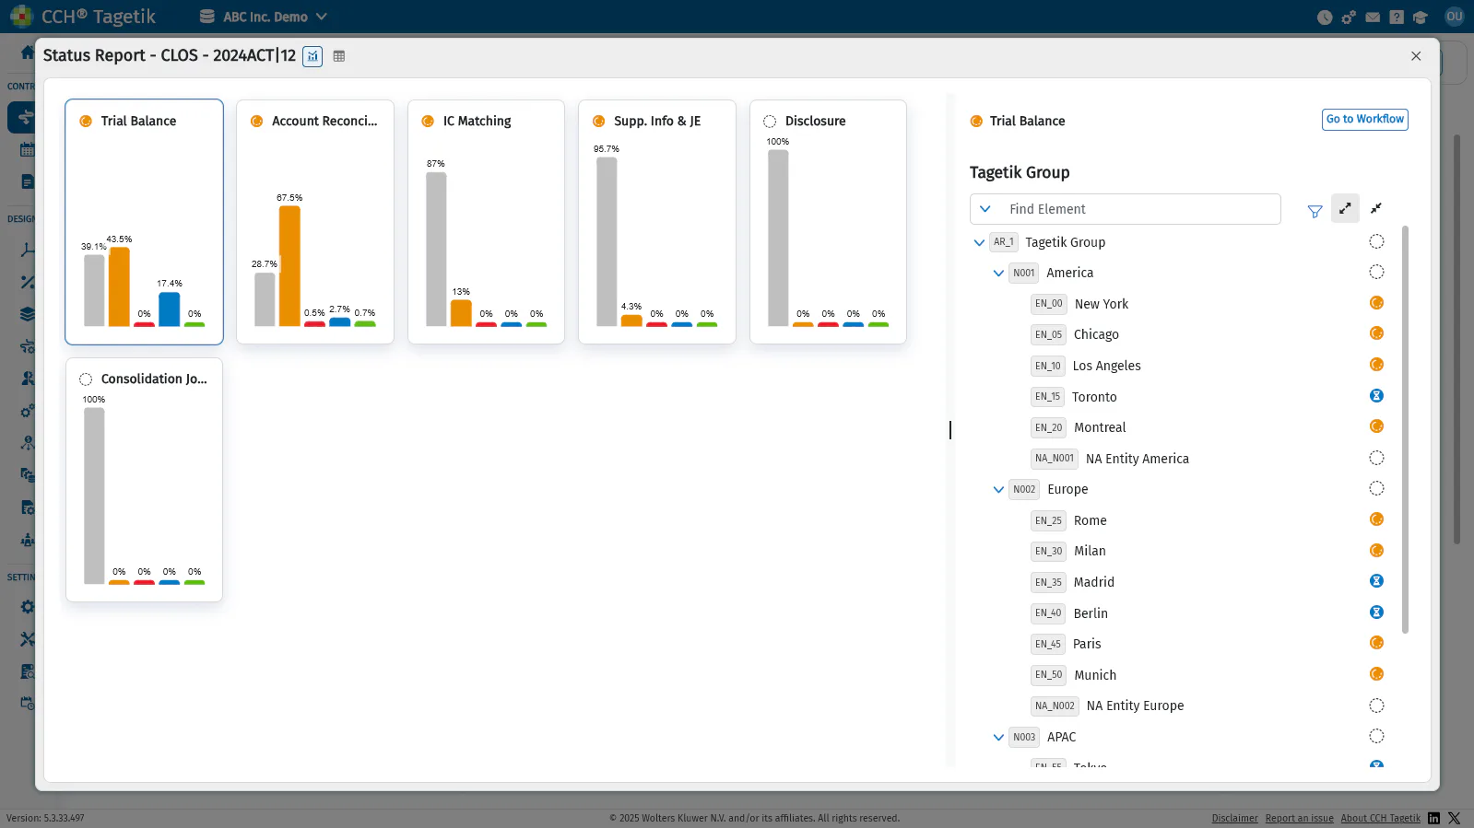Viewport: 1474px width, 828px height.
Task: Click the database icon beside ABC Inc. Demo
Action: (207, 17)
